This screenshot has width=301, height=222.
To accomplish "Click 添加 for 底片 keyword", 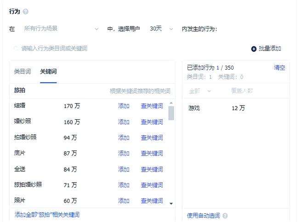I will pyautogui.click(x=124, y=153).
